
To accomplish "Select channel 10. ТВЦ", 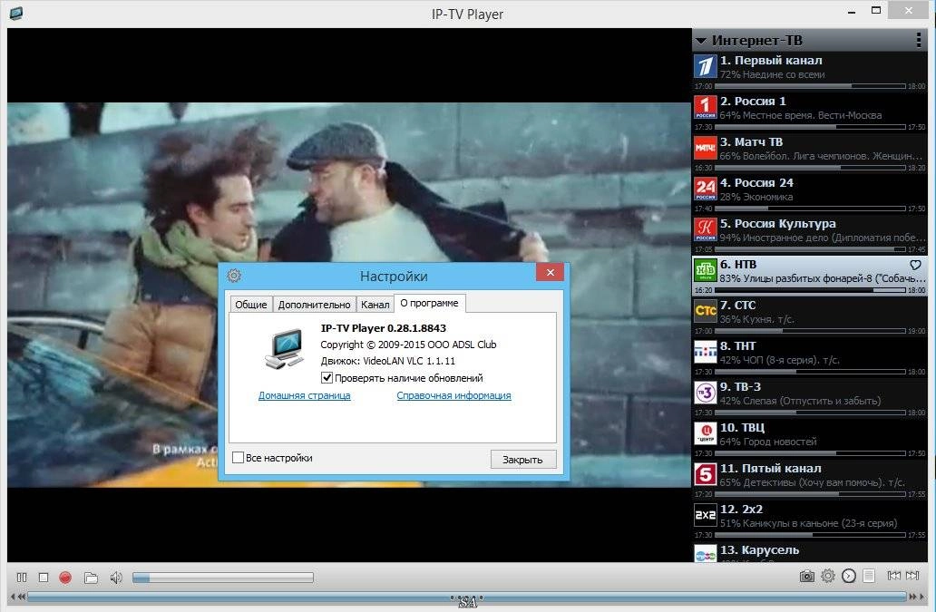I will tap(809, 438).
